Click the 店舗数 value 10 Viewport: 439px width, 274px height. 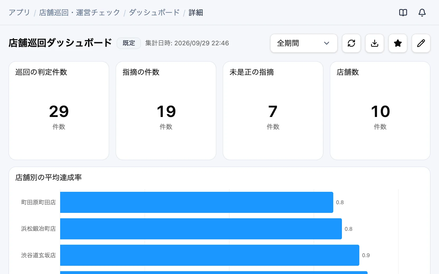tap(380, 111)
